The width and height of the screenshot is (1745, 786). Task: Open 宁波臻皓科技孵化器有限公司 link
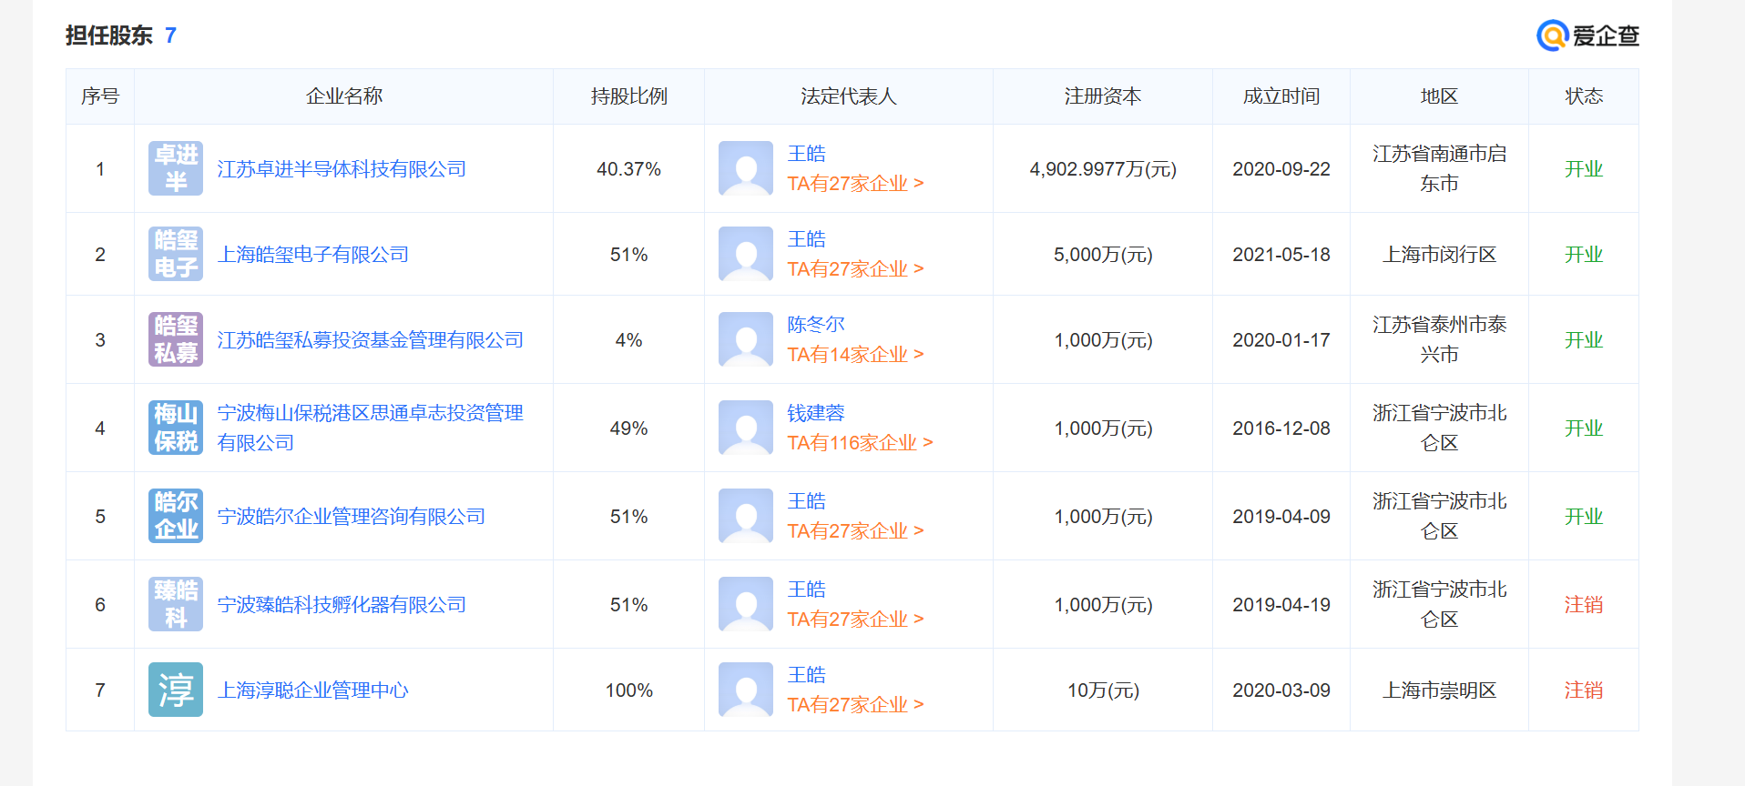click(x=342, y=605)
